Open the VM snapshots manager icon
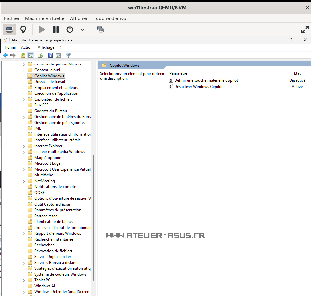 [100, 30]
